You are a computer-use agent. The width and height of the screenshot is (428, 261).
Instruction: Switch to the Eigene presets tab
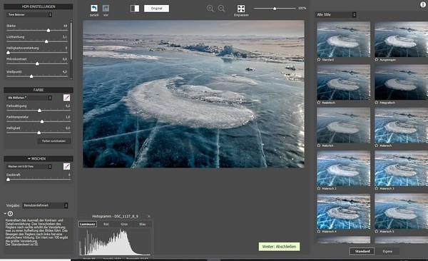pyautogui.click(x=387, y=251)
